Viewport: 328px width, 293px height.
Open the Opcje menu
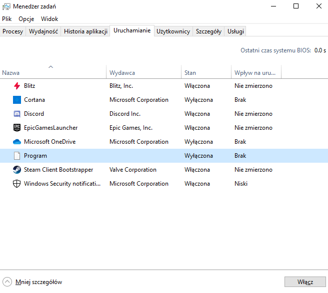tap(26, 19)
